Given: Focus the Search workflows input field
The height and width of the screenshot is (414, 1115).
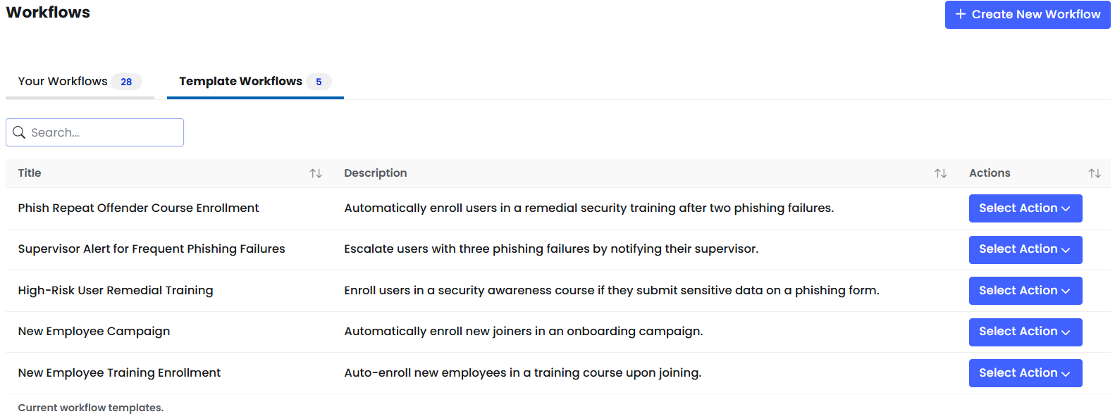Looking at the screenshot, I should pyautogui.click(x=94, y=132).
